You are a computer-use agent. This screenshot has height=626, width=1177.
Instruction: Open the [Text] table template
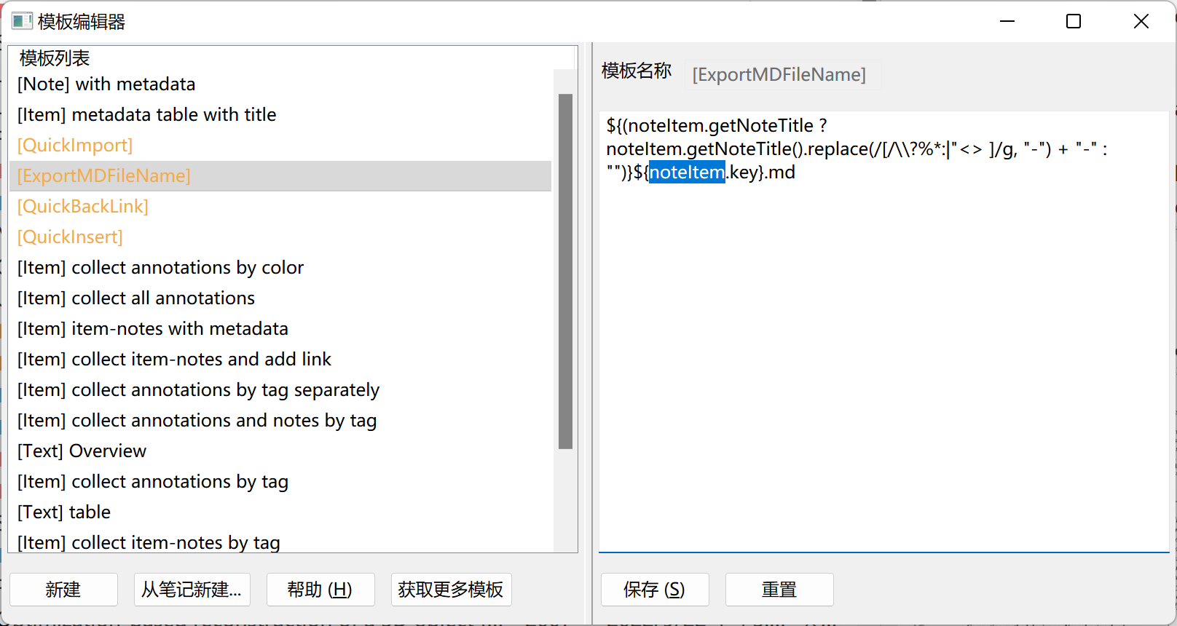coord(63,512)
